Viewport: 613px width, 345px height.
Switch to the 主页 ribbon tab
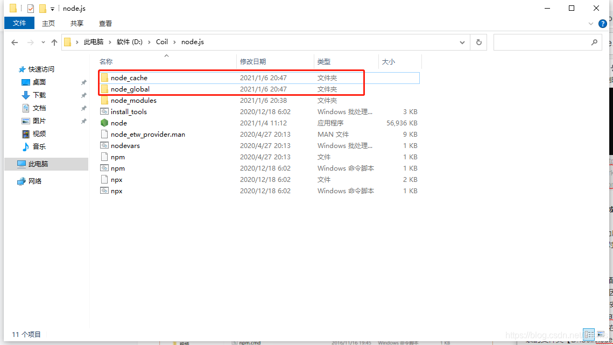point(48,24)
